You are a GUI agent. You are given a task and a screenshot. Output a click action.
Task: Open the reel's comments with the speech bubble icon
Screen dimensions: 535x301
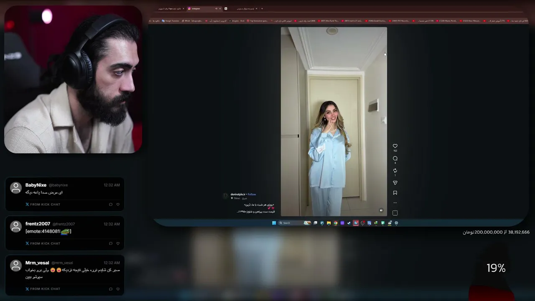[395, 158]
